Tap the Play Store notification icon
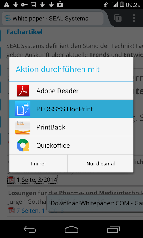The width and height of the screenshot is (143, 238). (x=60, y=4)
